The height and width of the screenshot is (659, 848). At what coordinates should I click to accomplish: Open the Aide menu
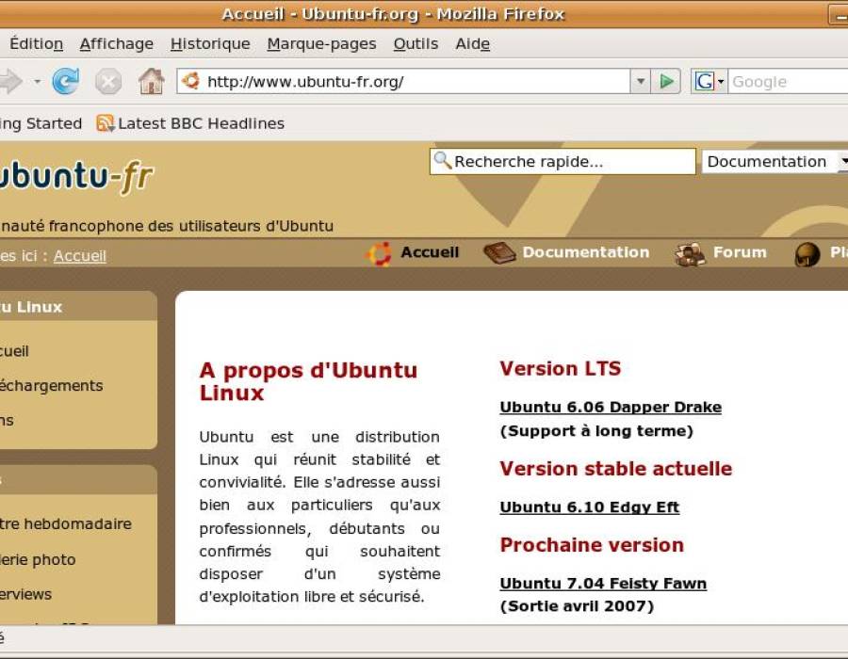click(473, 43)
